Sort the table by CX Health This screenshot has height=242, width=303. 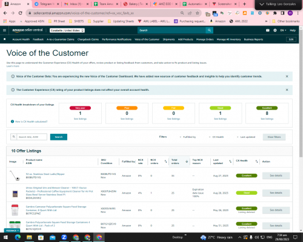[x=256, y=162]
